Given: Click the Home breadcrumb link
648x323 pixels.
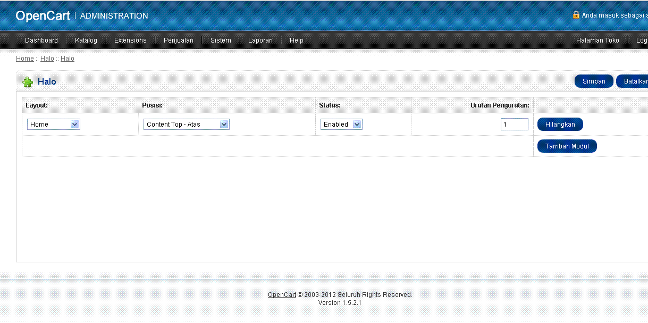Looking at the screenshot, I should point(25,59).
